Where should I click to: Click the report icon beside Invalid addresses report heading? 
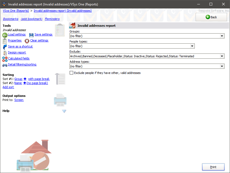coord(72,25)
